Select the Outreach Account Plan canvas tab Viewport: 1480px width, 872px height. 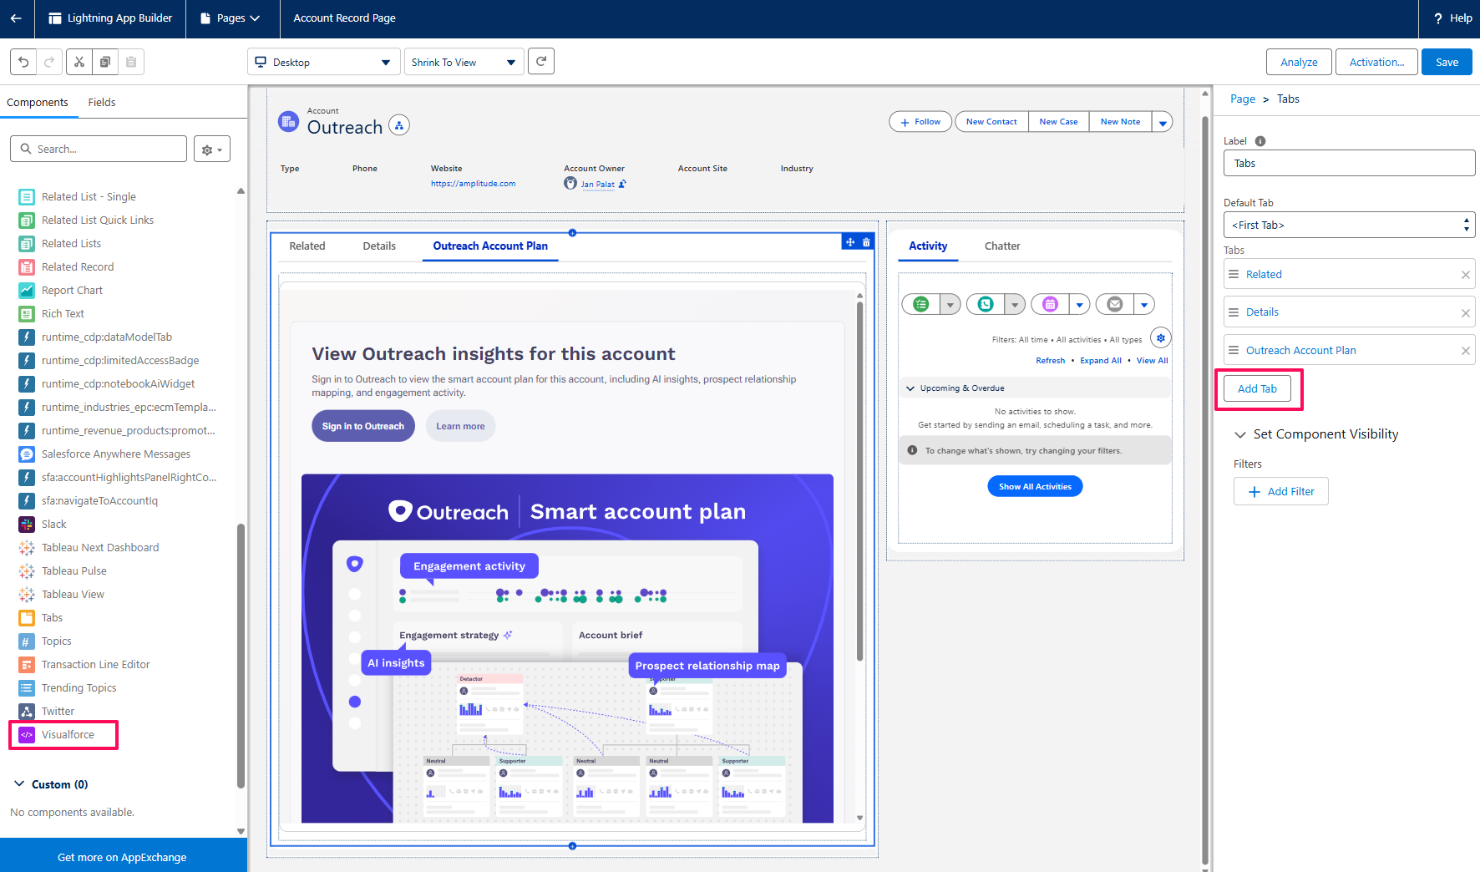490,246
